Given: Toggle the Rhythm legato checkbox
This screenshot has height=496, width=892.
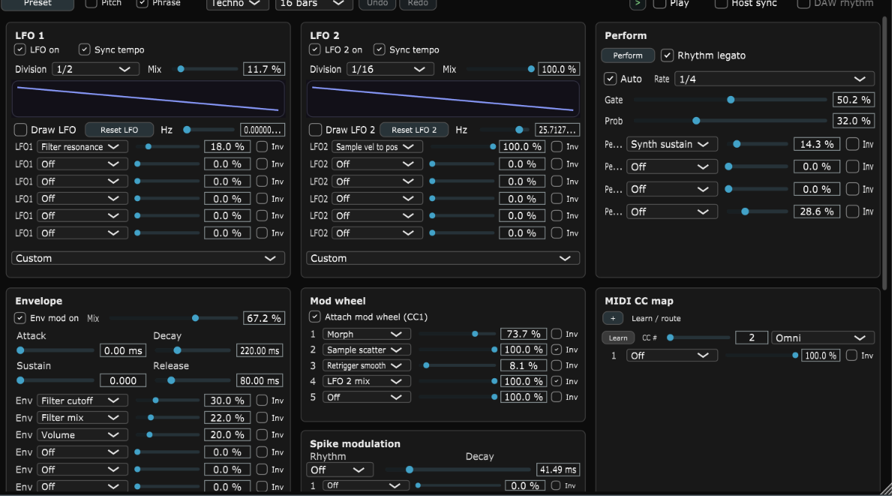Looking at the screenshot, I should 667,56.
